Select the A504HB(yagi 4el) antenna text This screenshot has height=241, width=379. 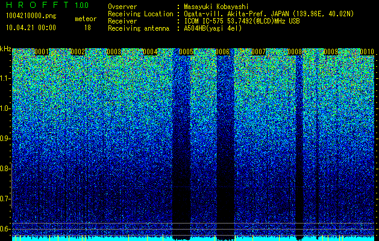213,28
